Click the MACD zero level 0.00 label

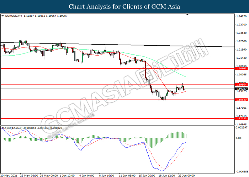(x=239, y=138)
